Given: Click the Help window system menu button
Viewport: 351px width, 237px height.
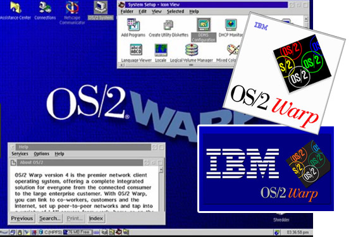Looking at the screenshot, I should [x=13, y=147].
